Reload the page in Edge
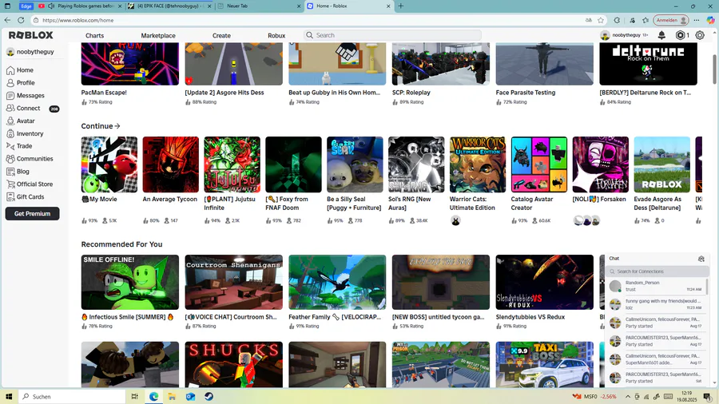The width and height of the screenshot is (719, 404). [21, 20]
